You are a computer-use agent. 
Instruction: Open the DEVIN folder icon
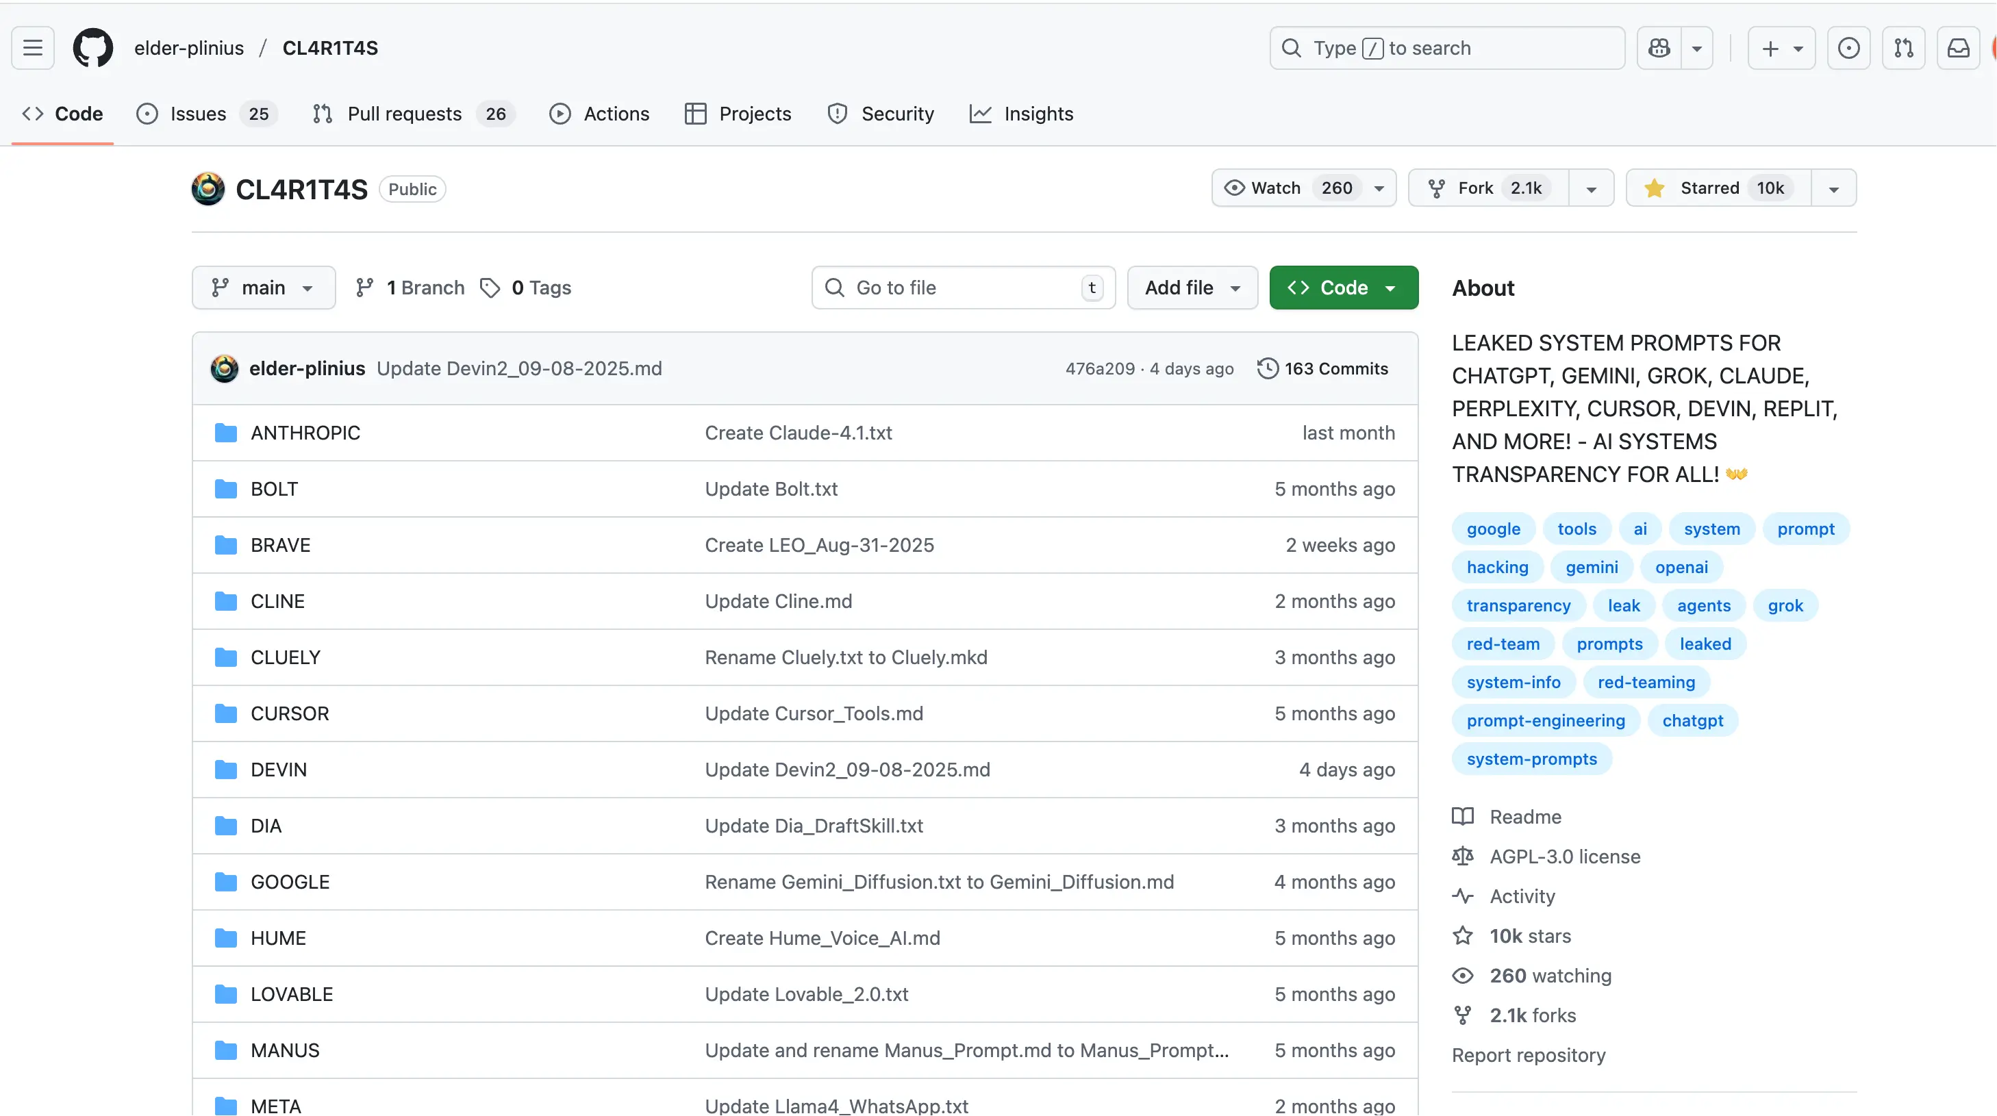(x=225, y=770)
